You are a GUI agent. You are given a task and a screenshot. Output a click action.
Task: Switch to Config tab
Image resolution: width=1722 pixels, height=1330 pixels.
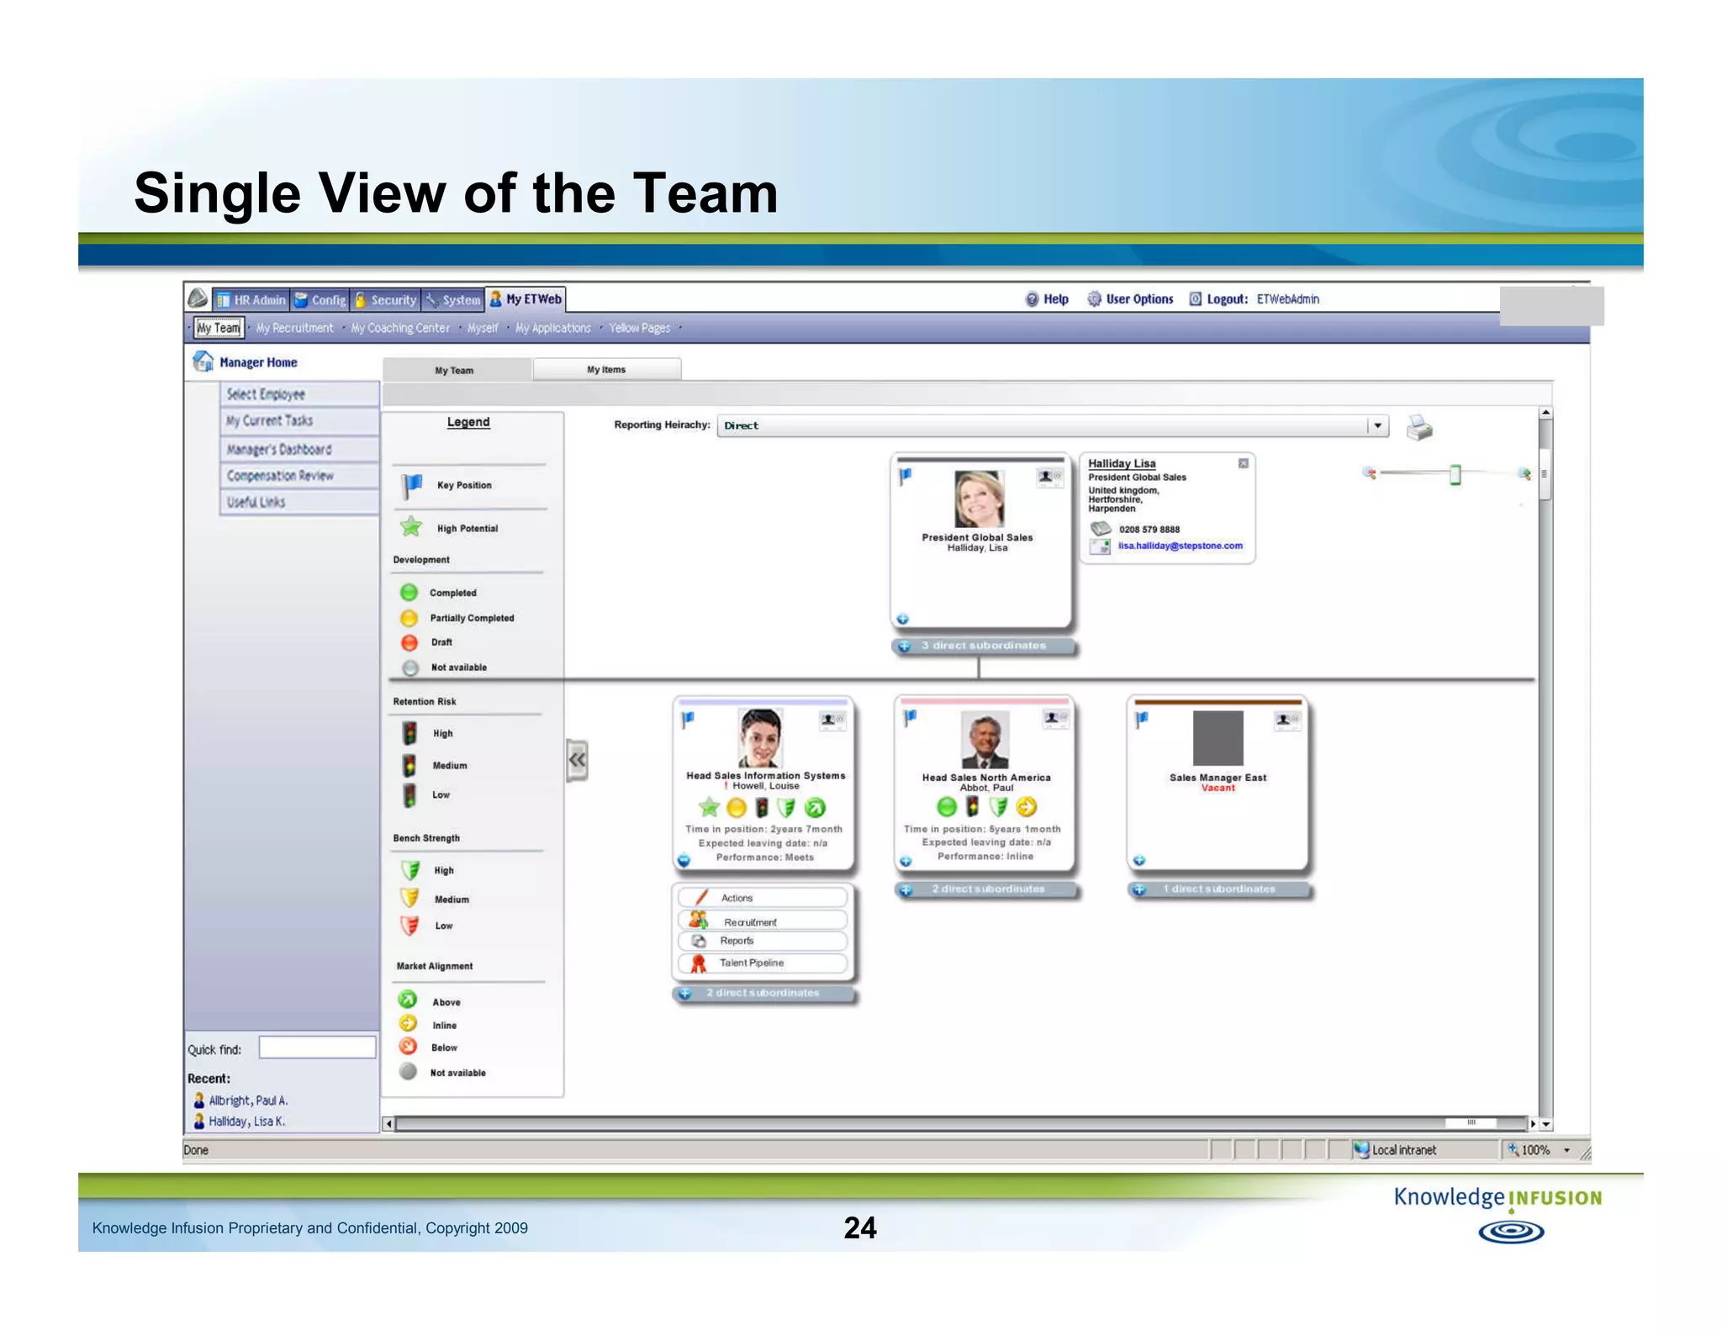tap(320, 300)
